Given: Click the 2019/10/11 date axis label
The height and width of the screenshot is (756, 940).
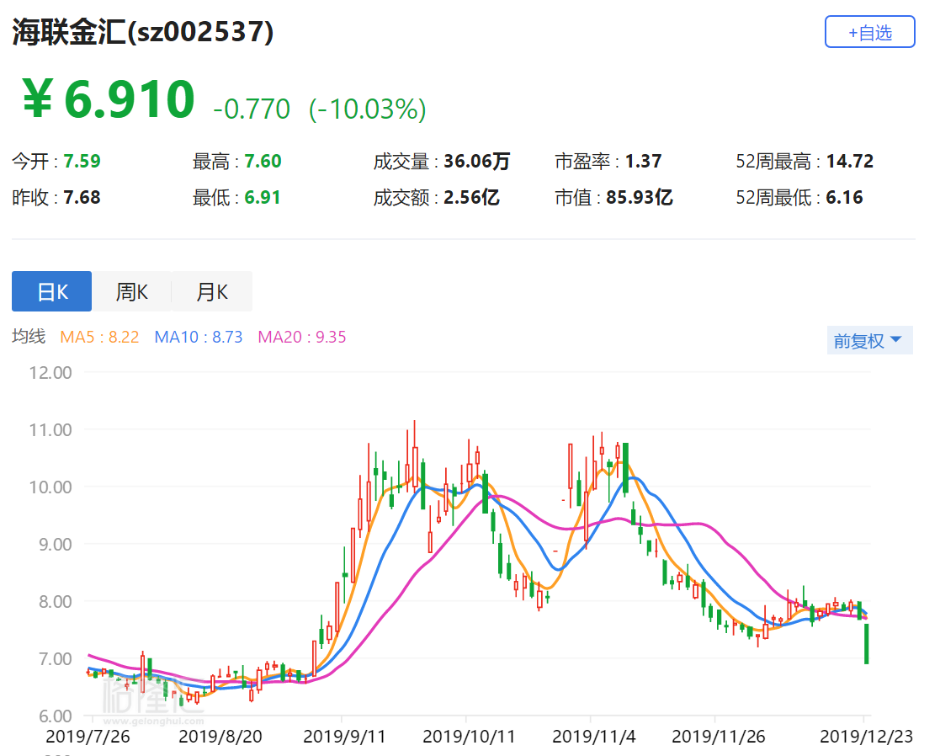Looking at the screenshot, I should [x=469, y=736].
